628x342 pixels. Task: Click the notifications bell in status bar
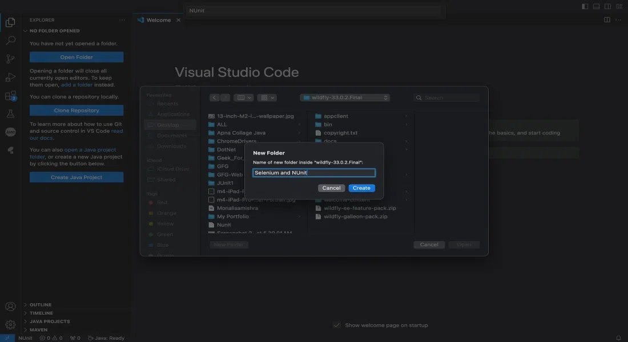pyautogui.click(x=618, y=338)
